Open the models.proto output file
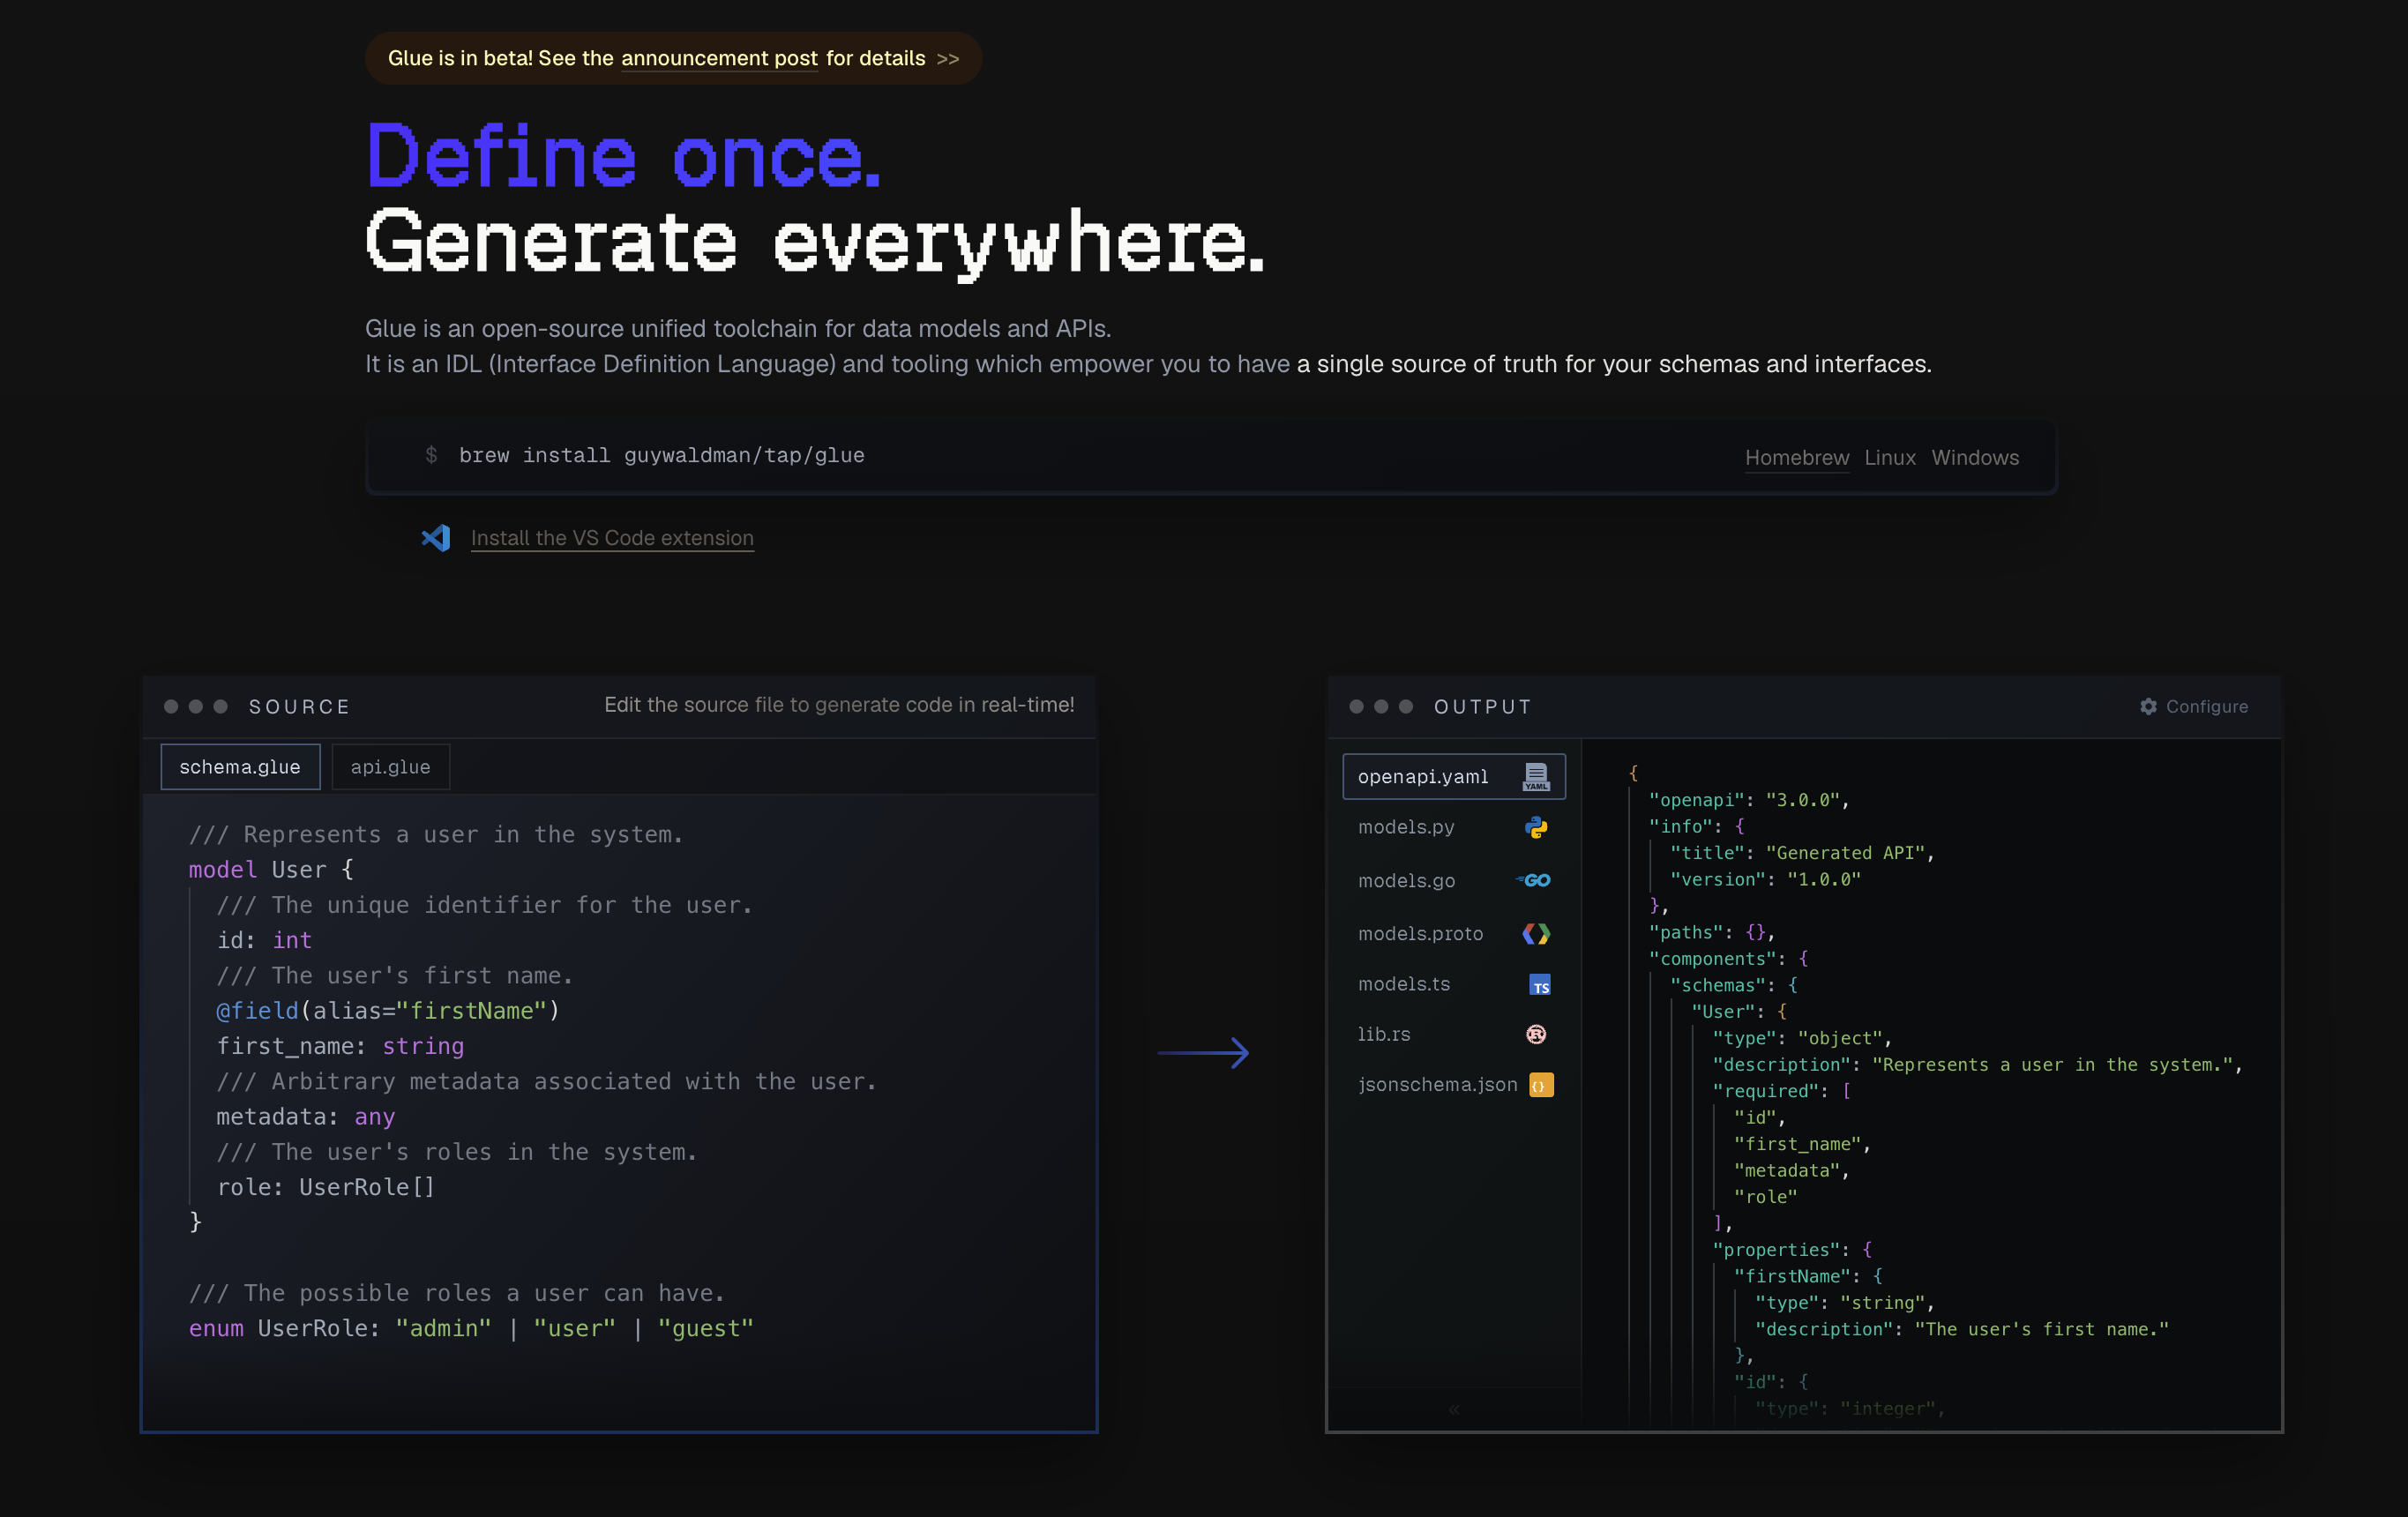The width and height of the screenshot is (2408, 1517). [x=1454, y=934]
